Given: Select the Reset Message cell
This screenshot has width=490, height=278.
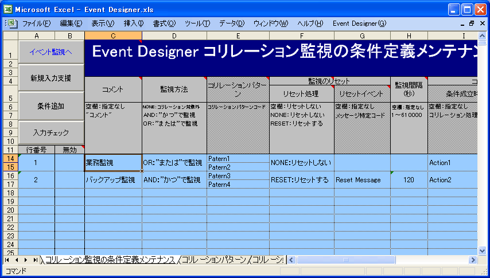Looking at the screenshot, I should click(x=362, y=180).
